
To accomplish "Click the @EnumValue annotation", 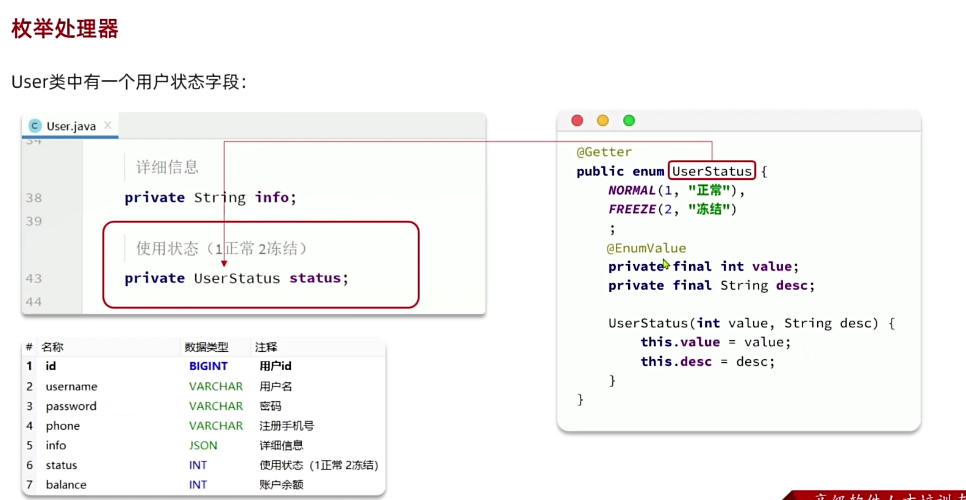I will (646, 248).
